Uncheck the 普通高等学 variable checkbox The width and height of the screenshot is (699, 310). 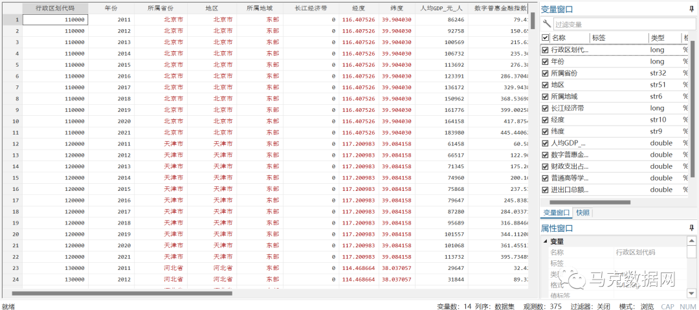coord(545,178)
